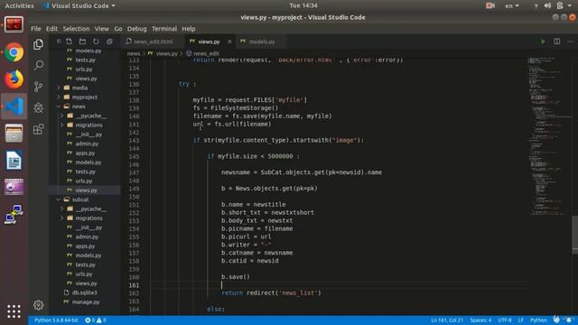This screenshot has height=325, width=578.
Task: Open the View menu
Action: click(x=102, y=29)
